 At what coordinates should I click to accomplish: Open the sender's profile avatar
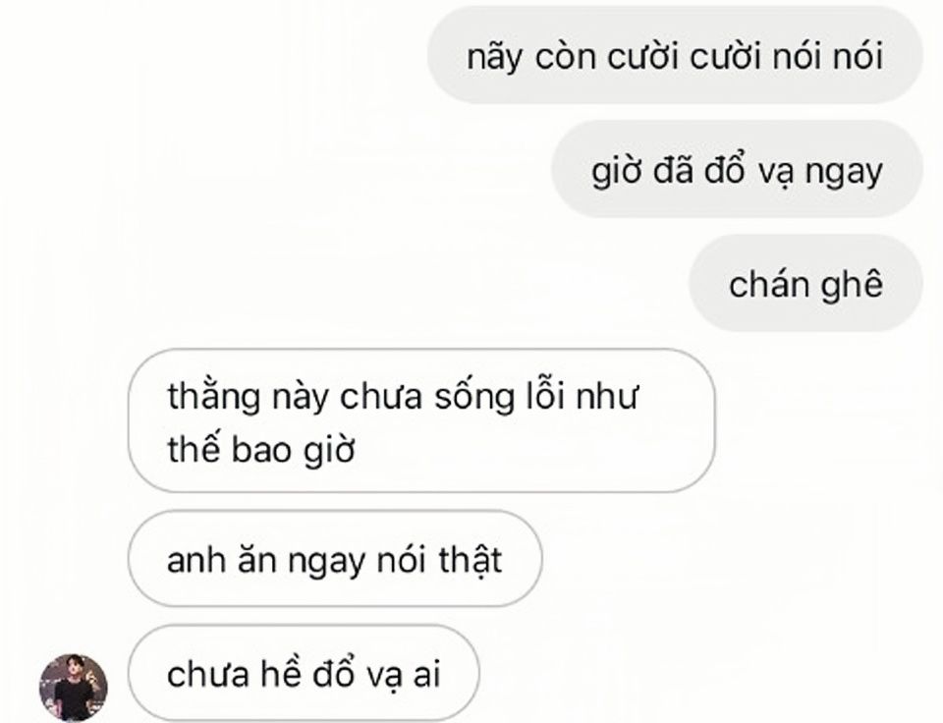[74, 687]
